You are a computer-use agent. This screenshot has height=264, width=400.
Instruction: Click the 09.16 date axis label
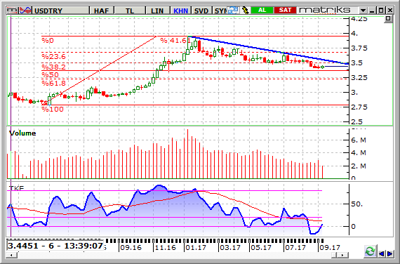[131, 247]
